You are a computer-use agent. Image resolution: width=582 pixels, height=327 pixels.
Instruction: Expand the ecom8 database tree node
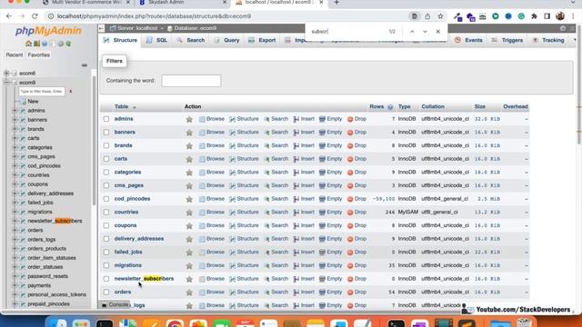coord(6,74)
